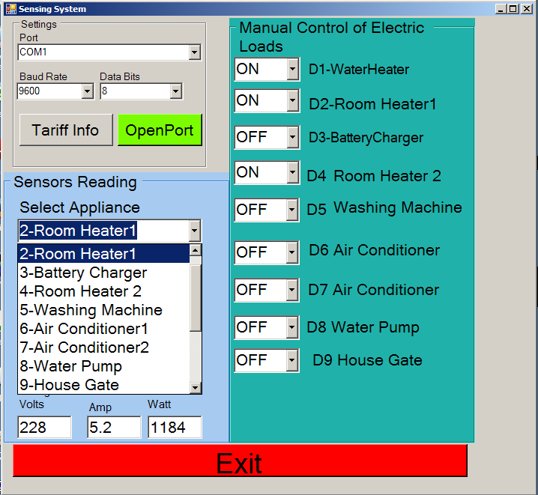Screen dimensions: 538x495
Task: Click the appliance list scroll up arrow
Action: [x=196, y=250]
